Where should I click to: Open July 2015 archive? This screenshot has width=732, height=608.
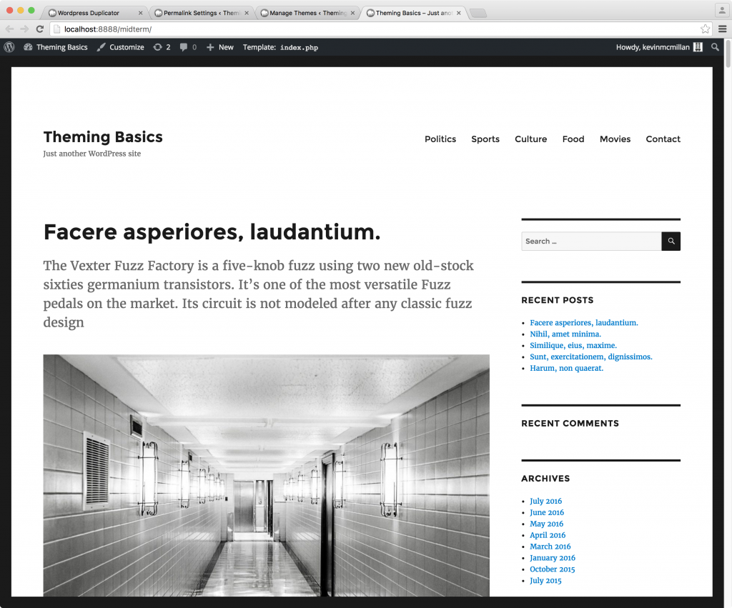coord(545,580)
